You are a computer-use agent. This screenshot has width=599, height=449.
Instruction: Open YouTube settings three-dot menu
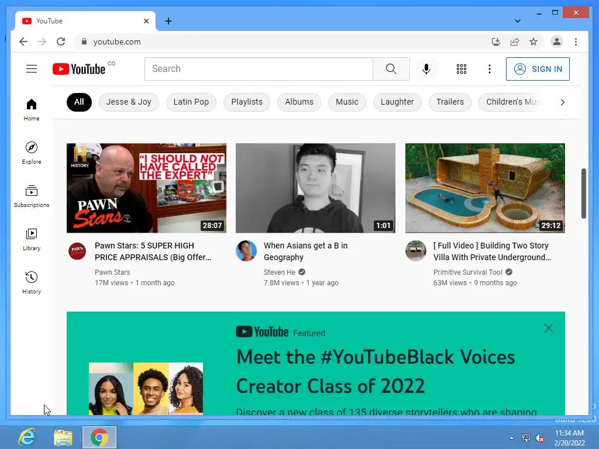click(x=490, y=69)
